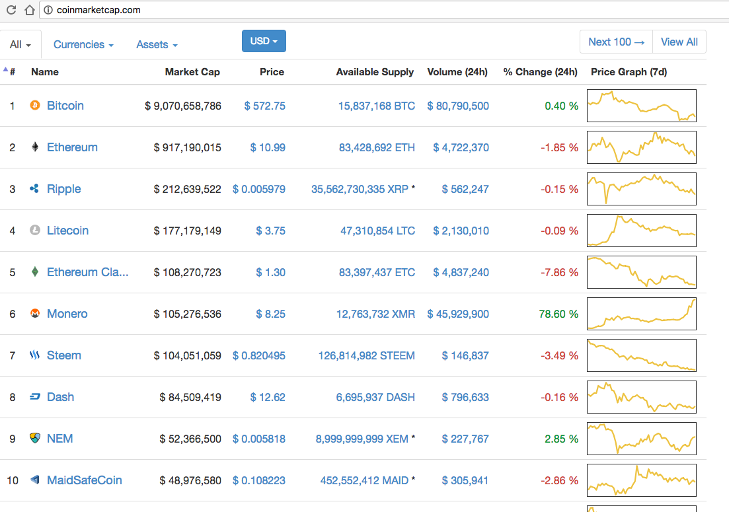
Task: Click the View All button
Action: (679, 42)
